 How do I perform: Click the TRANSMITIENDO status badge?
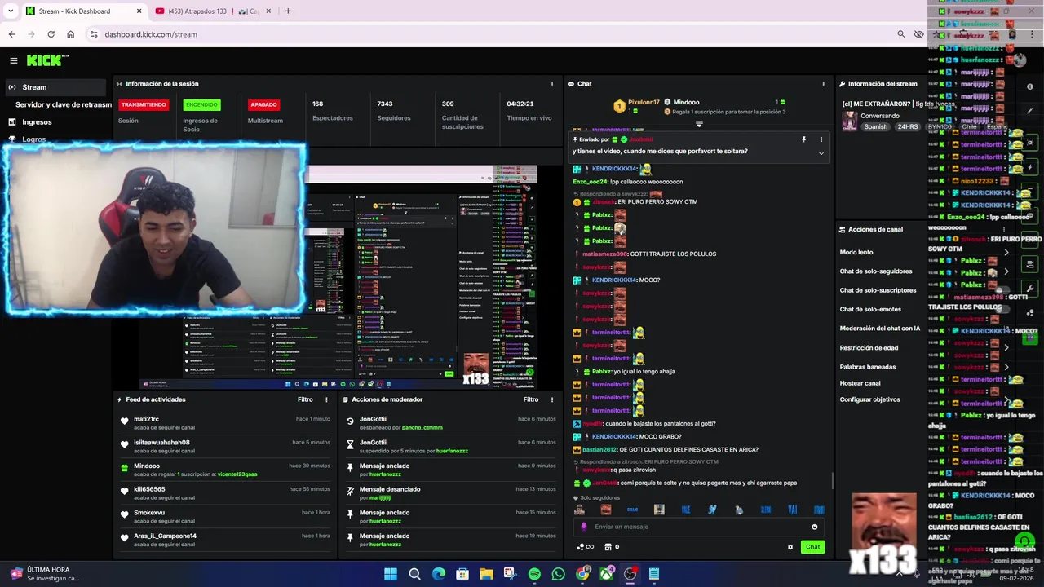(x=144, y=105)
